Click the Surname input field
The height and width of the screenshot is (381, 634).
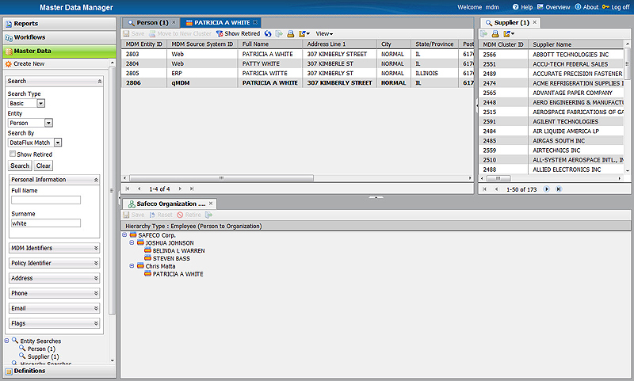46,223
